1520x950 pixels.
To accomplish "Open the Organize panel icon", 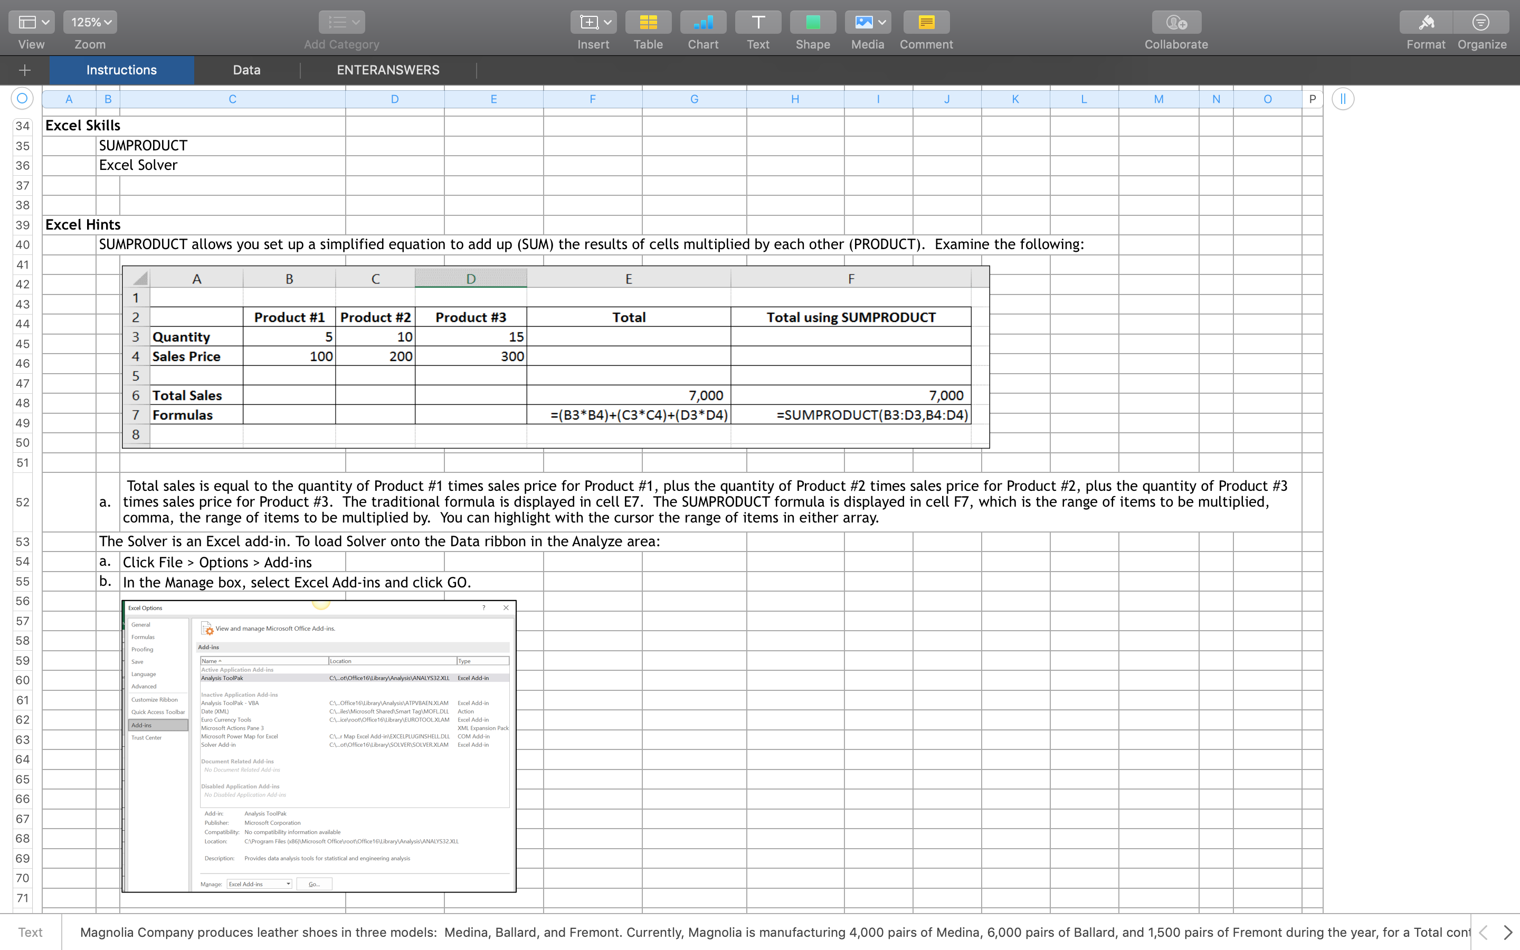I will pyautogui.click(x=1481, y=23).
